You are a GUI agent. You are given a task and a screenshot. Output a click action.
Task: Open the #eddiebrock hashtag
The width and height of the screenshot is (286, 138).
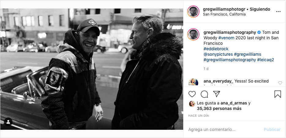click(216, 49)
